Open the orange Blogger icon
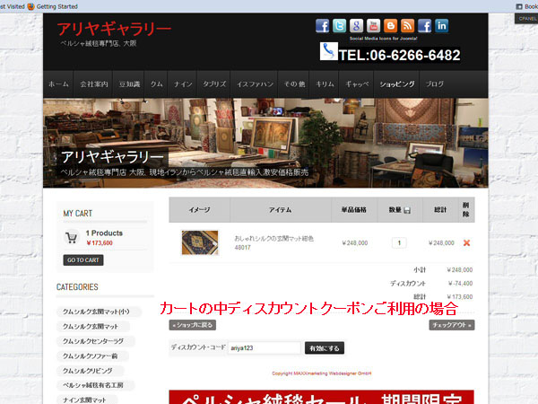The height and width of the screenshot is (404, 538). coord(391,26)
